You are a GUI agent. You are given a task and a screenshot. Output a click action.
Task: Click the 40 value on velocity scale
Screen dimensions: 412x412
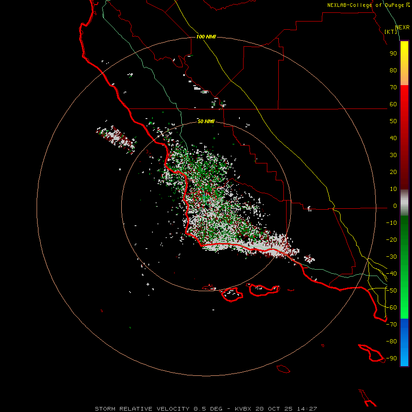(393, 138)
